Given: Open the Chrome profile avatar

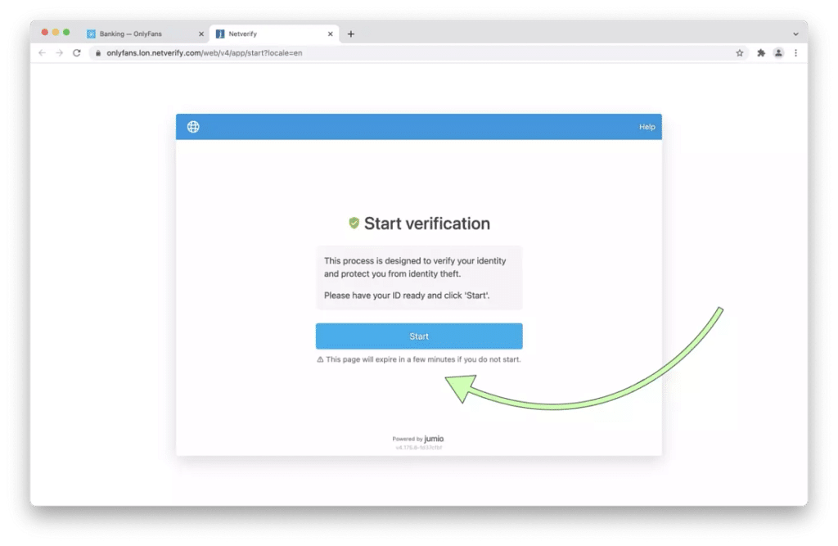Looking at the screenshot, I should 778,53.
